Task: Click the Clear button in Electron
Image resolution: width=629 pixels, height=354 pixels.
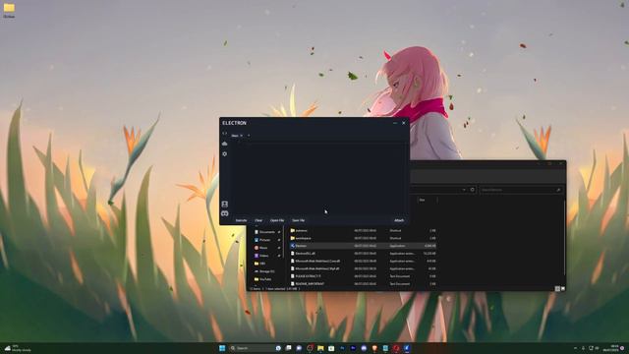Action: tap(258, 220)
